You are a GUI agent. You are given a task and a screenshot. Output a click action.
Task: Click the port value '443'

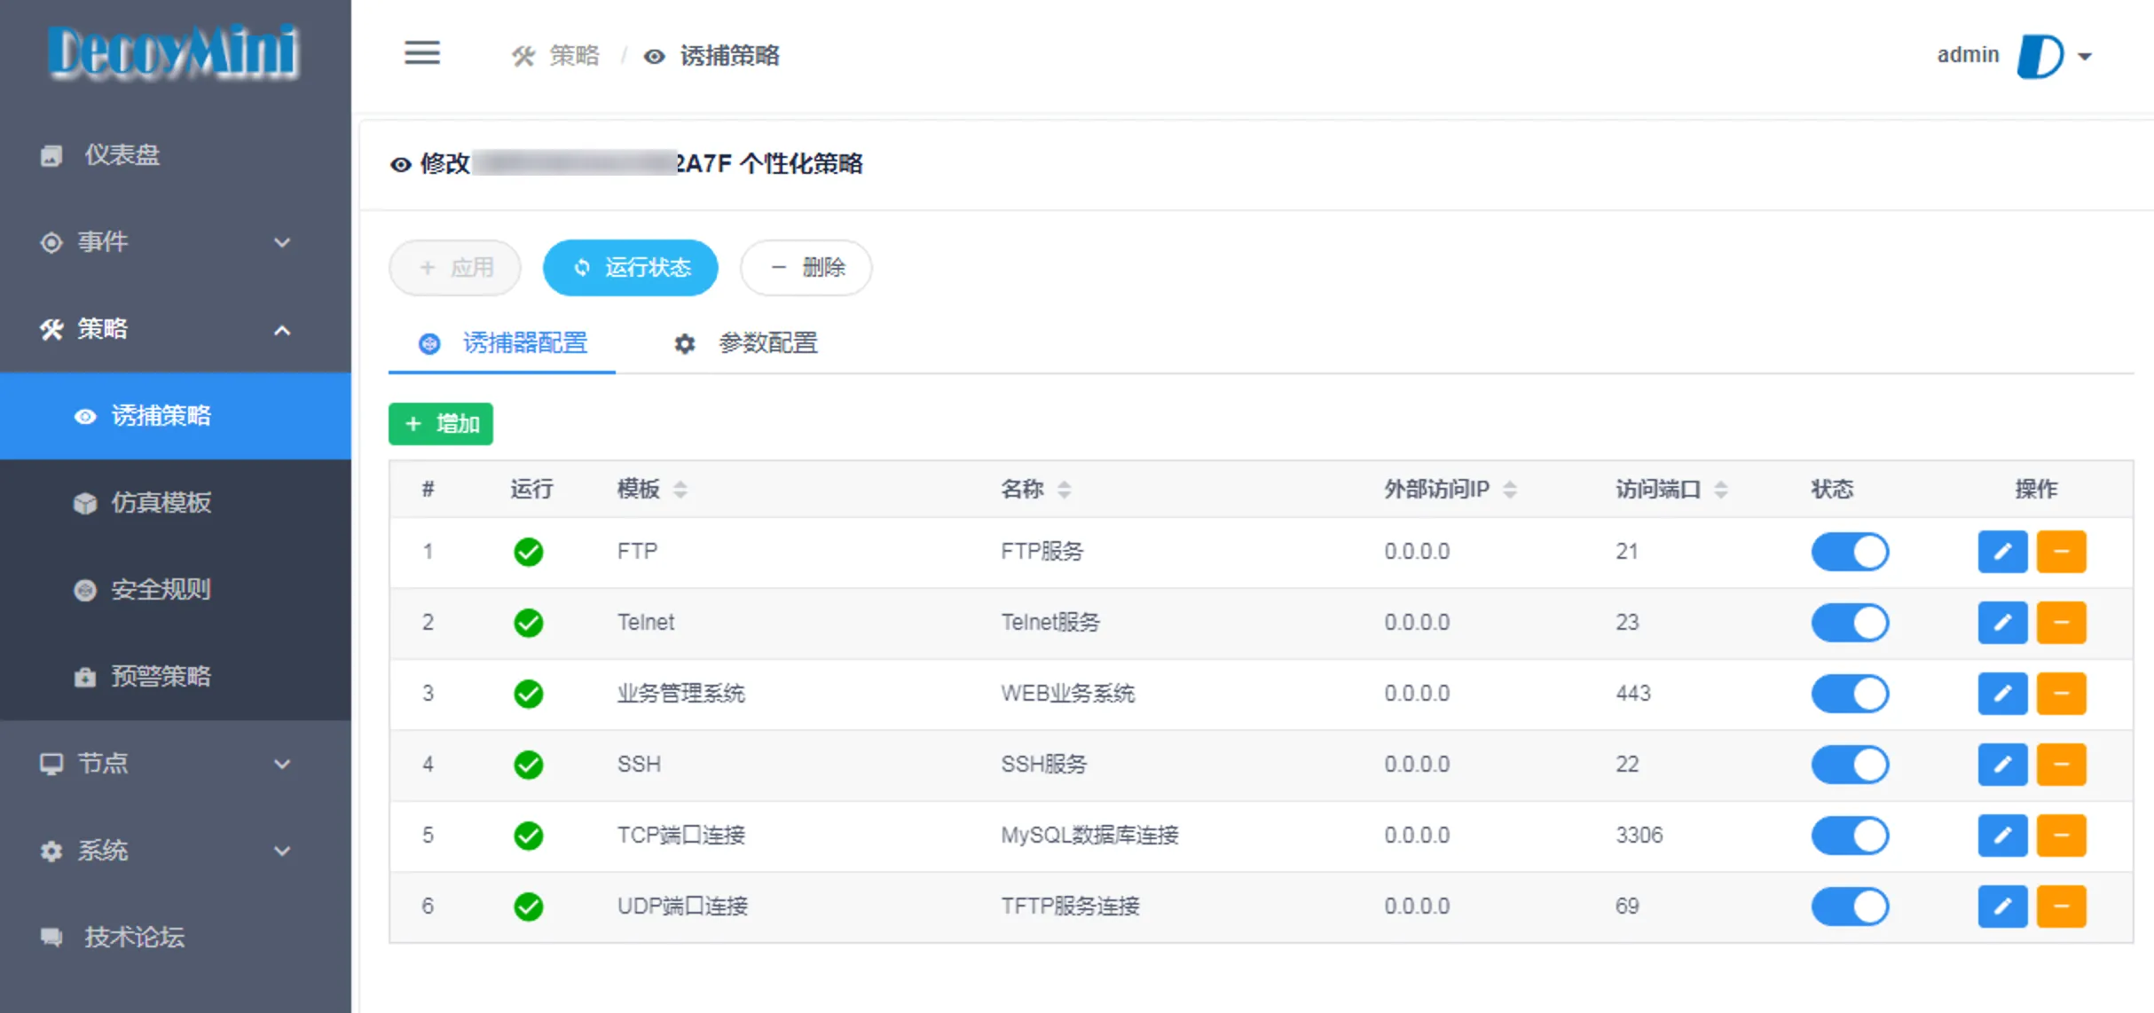1633,693
